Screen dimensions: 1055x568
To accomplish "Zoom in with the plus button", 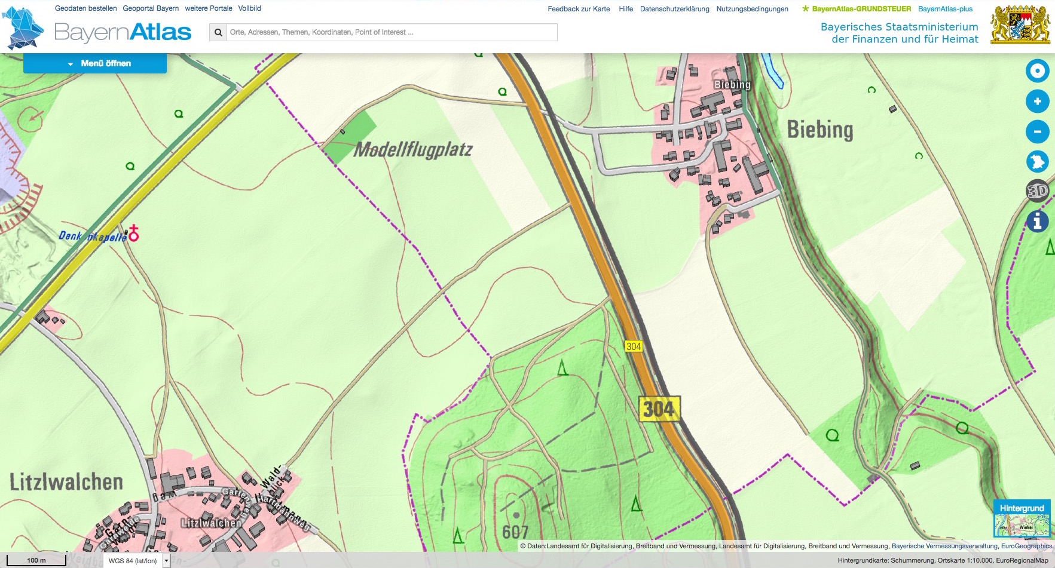I will [x=1038, y=102].
